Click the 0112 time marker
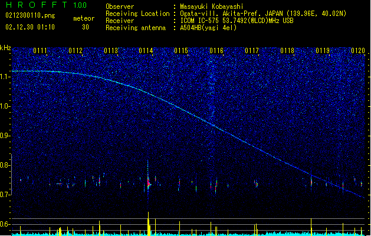The width and height of the screenshot is (371, 236). click(75, 51)
